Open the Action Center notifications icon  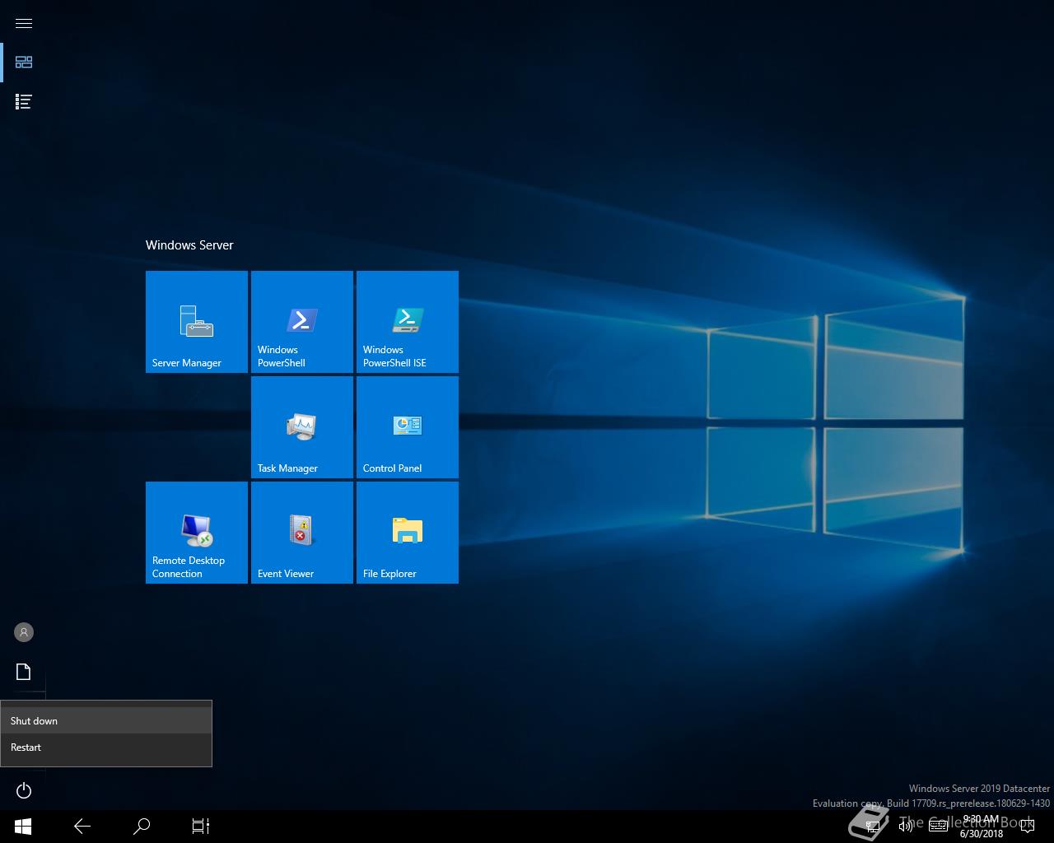click(1027, 826)
